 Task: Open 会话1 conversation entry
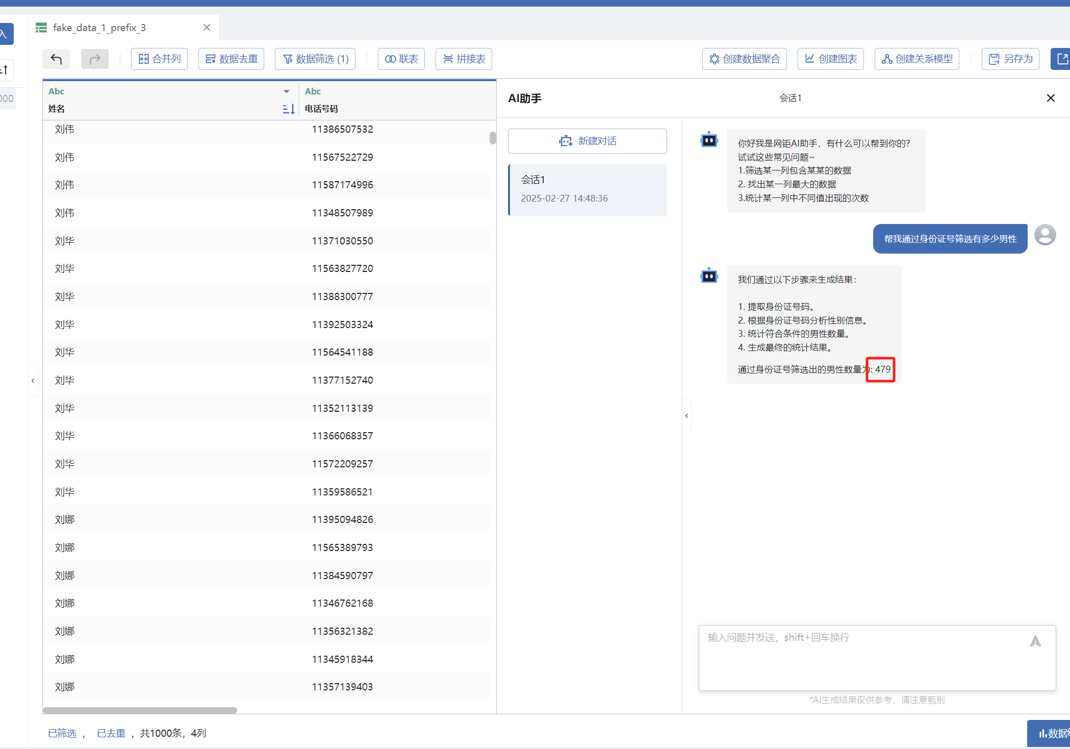[588, 189]
